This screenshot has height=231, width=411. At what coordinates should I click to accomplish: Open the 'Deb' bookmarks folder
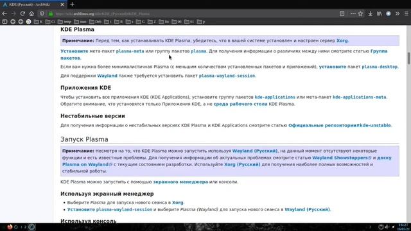coord(96,22)
